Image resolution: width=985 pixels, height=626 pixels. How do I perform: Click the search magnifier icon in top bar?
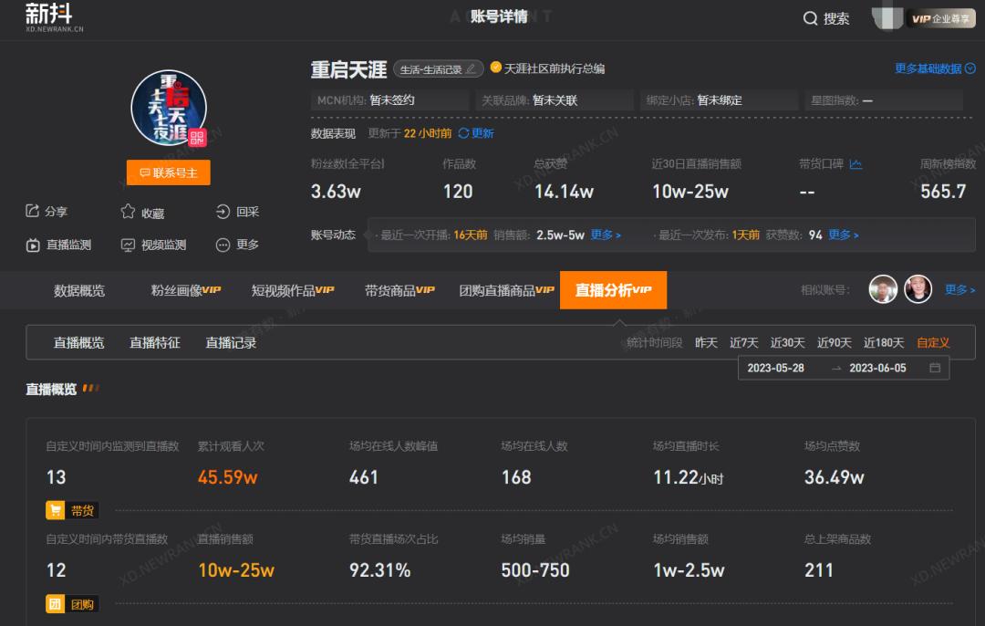(810, 18)
